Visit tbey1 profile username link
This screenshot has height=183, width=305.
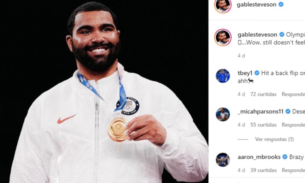point(245,73)
